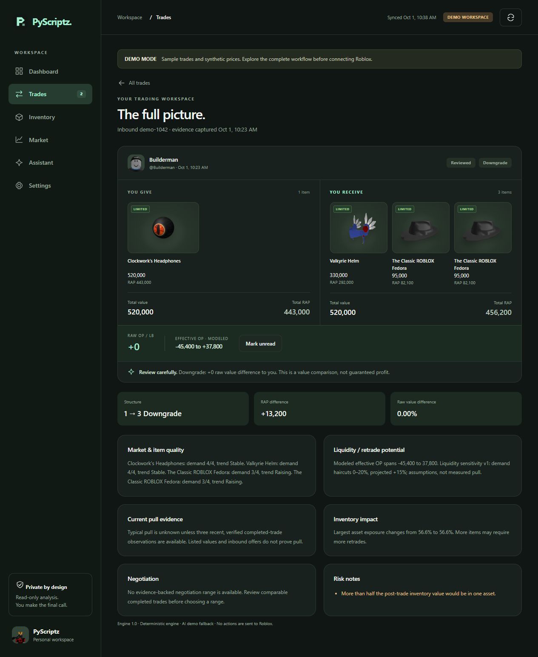This screenshot has width=538, height=657.
Task: Click the Synced Oct 1, 10:38 AM text
Action: 412,17
